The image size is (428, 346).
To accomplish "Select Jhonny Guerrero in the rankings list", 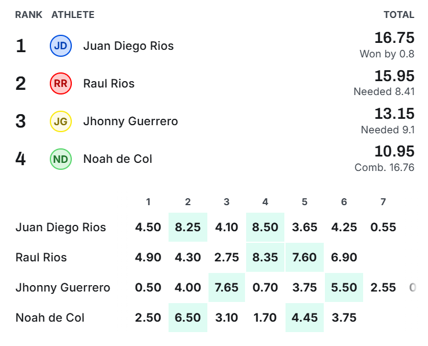I will click(x=130, y=121).
